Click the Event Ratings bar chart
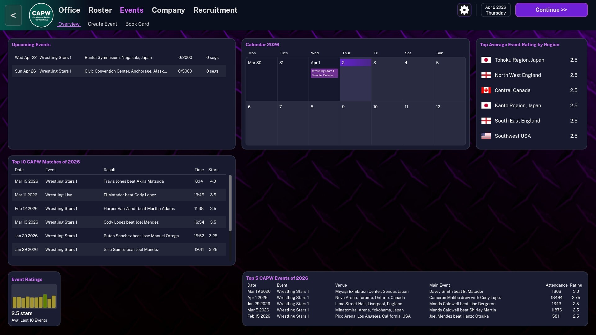 [x=34, y=297]
